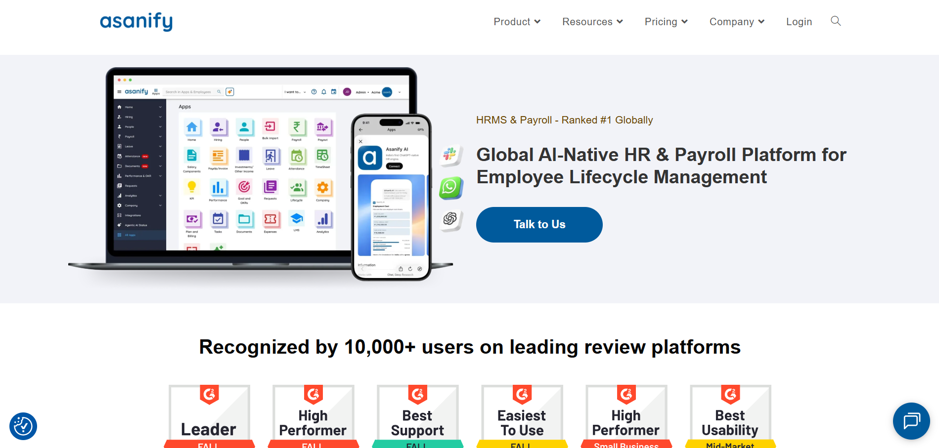
Task: Click the ChatGPT integration icon
Action: point(450,219)
